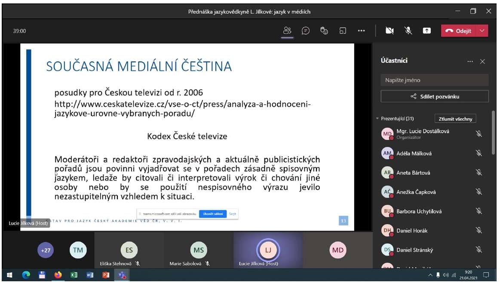Open the share content tray

426,30
